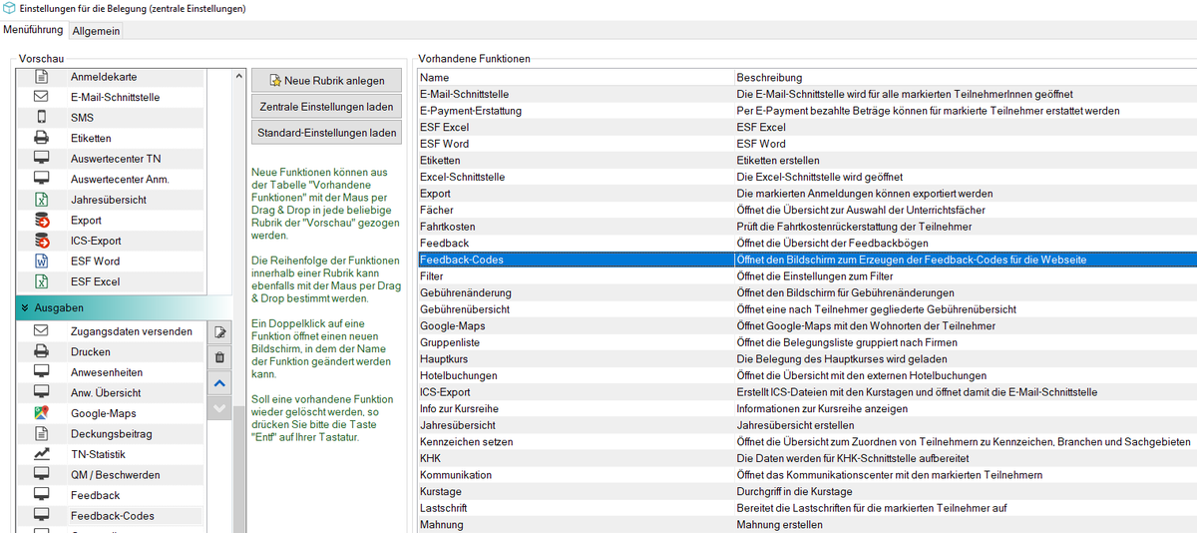This screenshot has width=1197, height=533.
Task: Click the Auswertecenter Anm. monitor icon
Action: [x=42, y=179]
